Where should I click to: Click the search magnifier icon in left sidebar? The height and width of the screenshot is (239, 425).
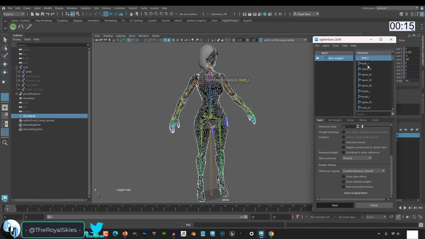pos(5,143)
